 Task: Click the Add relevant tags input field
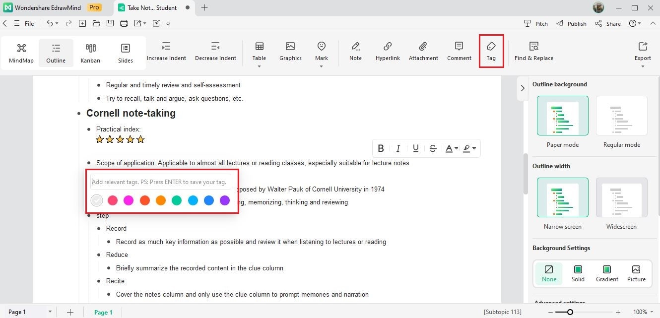(x=160, y=182)
